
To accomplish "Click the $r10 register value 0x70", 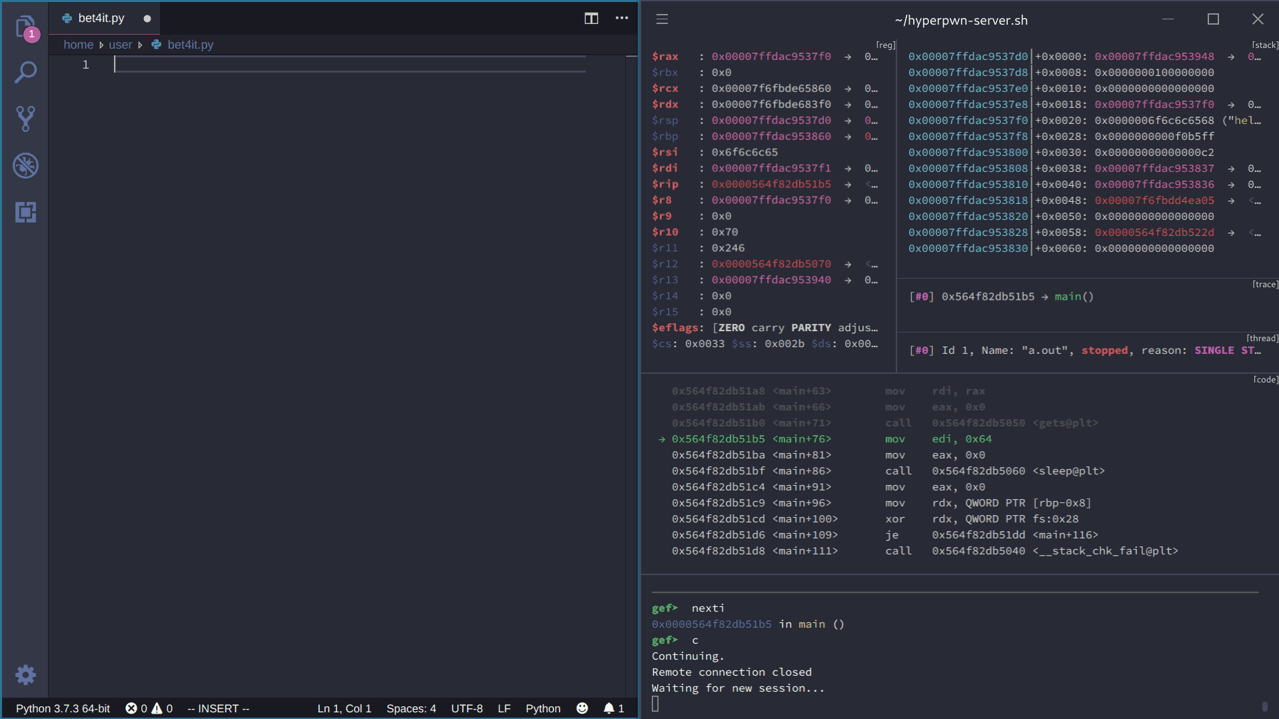I will (x=724, y=233).
